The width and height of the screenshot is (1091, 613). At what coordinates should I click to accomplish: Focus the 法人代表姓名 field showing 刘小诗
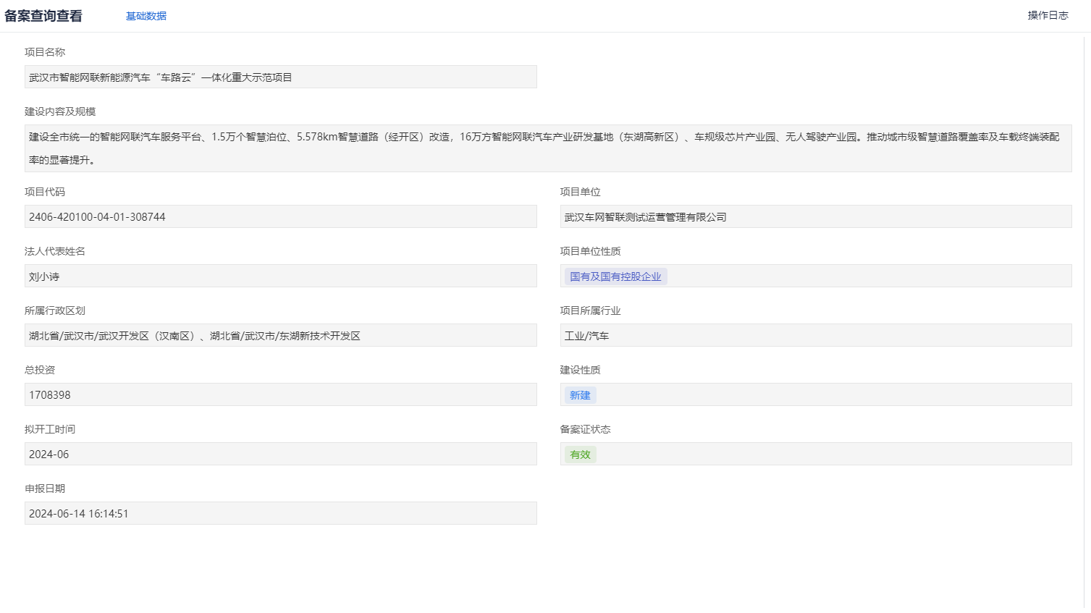280,276
